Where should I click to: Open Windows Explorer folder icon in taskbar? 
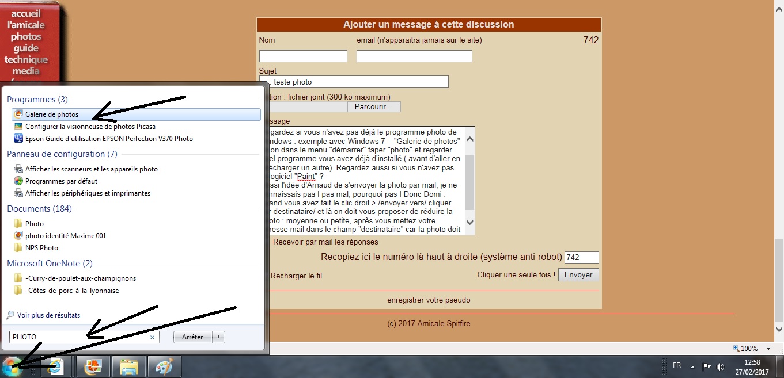(128, 366)
